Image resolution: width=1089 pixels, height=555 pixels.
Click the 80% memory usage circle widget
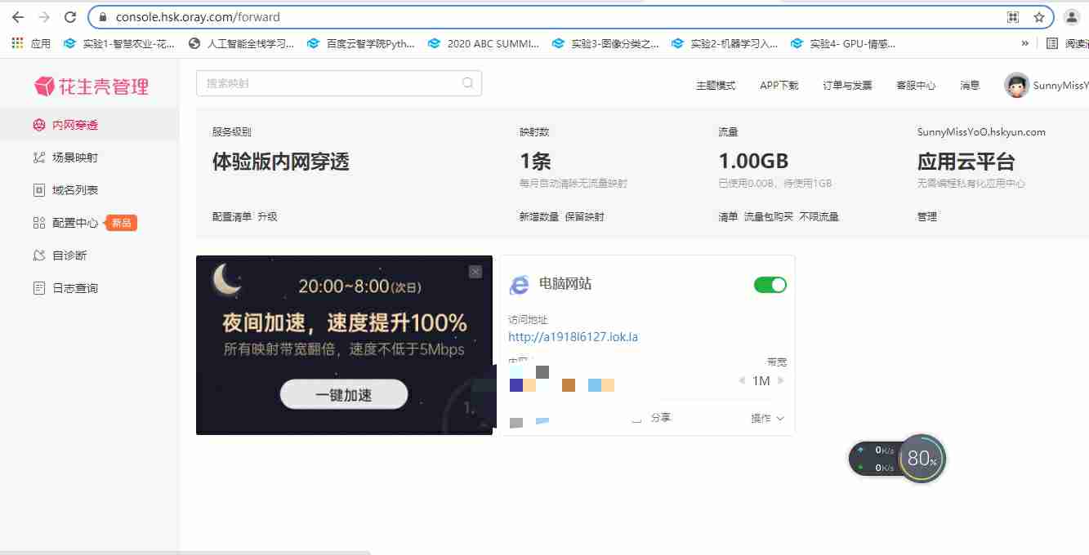click(922, 459)
